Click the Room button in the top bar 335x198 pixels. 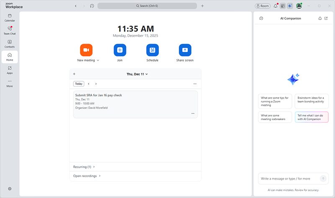pos(263,6)
